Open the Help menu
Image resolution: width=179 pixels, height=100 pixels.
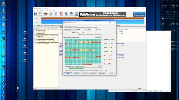[54, 11]
